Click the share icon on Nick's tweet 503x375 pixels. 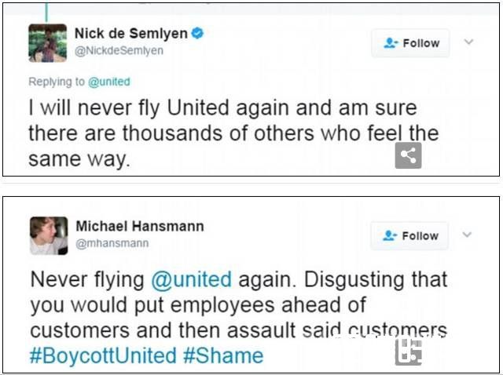(x=408, y=155)
